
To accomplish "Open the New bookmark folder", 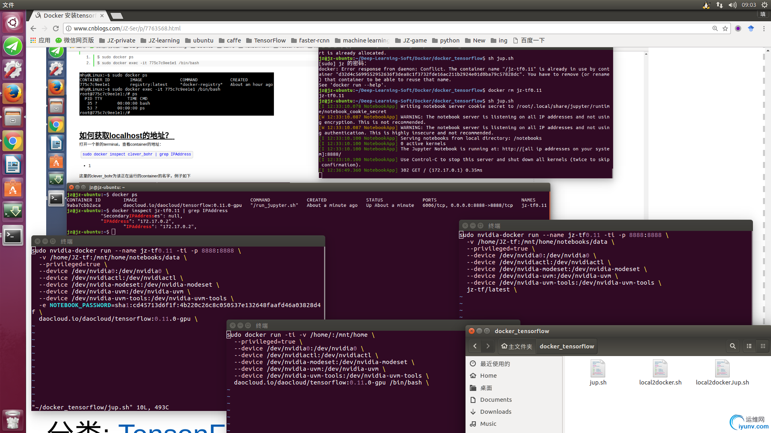I will pyautogui.click(x=475, y=40).
